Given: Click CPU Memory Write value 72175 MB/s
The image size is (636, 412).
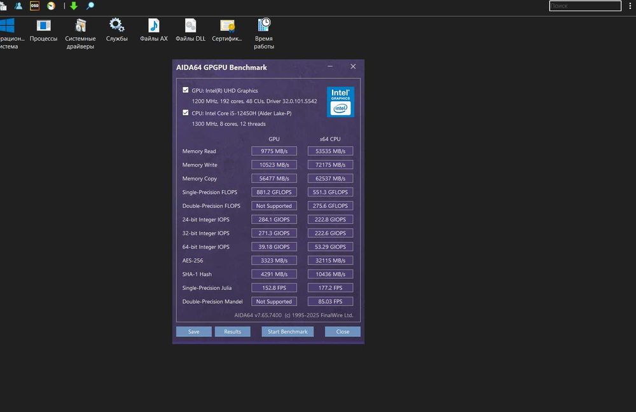Looking at the screenshot, I should click(330, 165).
